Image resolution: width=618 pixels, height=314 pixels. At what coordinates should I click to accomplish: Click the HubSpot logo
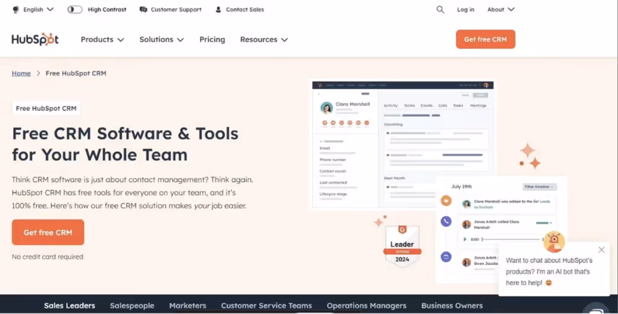coord(35,39)
